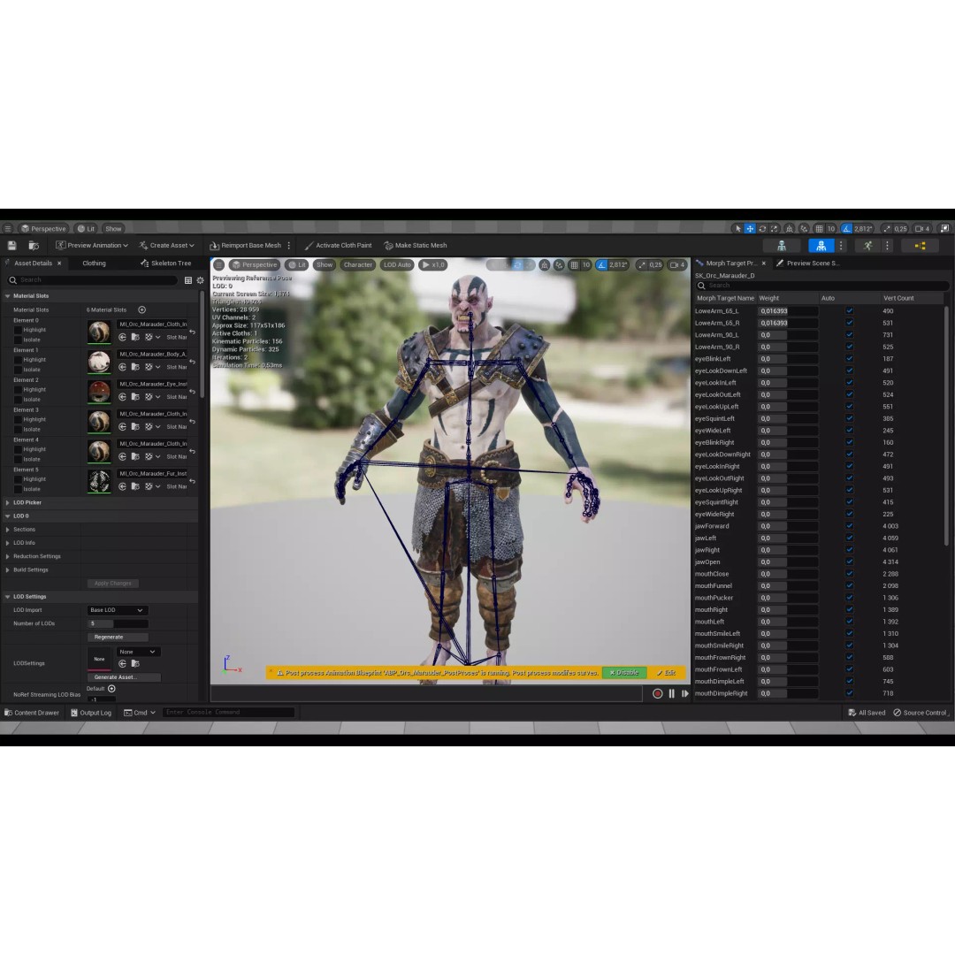955x955 pixels.
Task: Click the maximize viewport icon at top right
Action: coord(944,228)
